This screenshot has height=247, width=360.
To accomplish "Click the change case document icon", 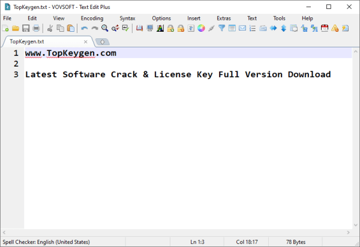I will pyautogui.click(x=191, y=28).
